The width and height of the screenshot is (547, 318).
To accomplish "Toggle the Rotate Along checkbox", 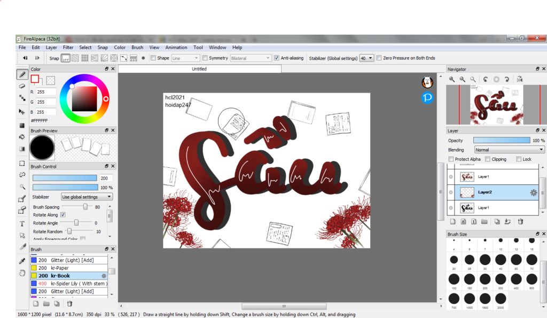I will tap(63, 215).
